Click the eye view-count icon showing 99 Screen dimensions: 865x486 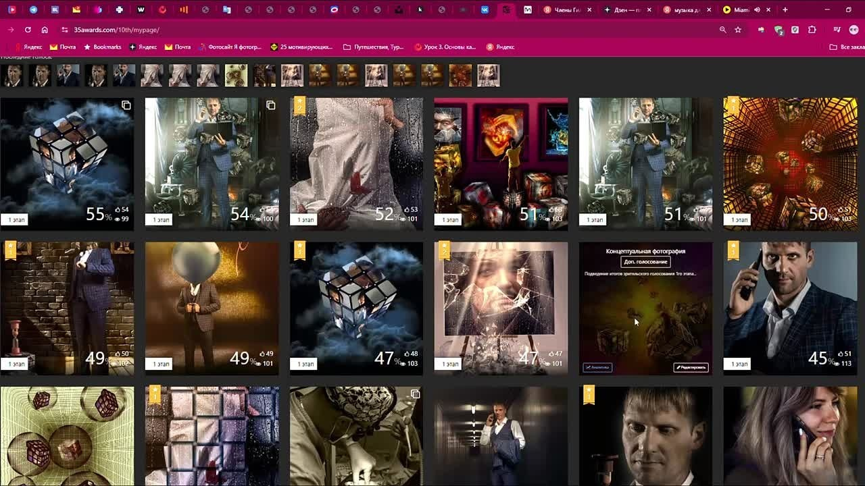tap(118, 219)
